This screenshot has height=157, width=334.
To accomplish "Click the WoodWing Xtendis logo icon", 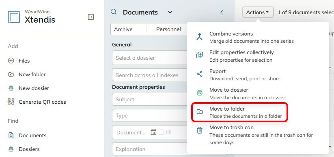I will point(14,17).
